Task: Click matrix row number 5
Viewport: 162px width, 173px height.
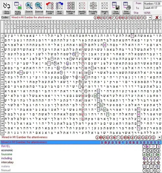Action: click(2, 54)
